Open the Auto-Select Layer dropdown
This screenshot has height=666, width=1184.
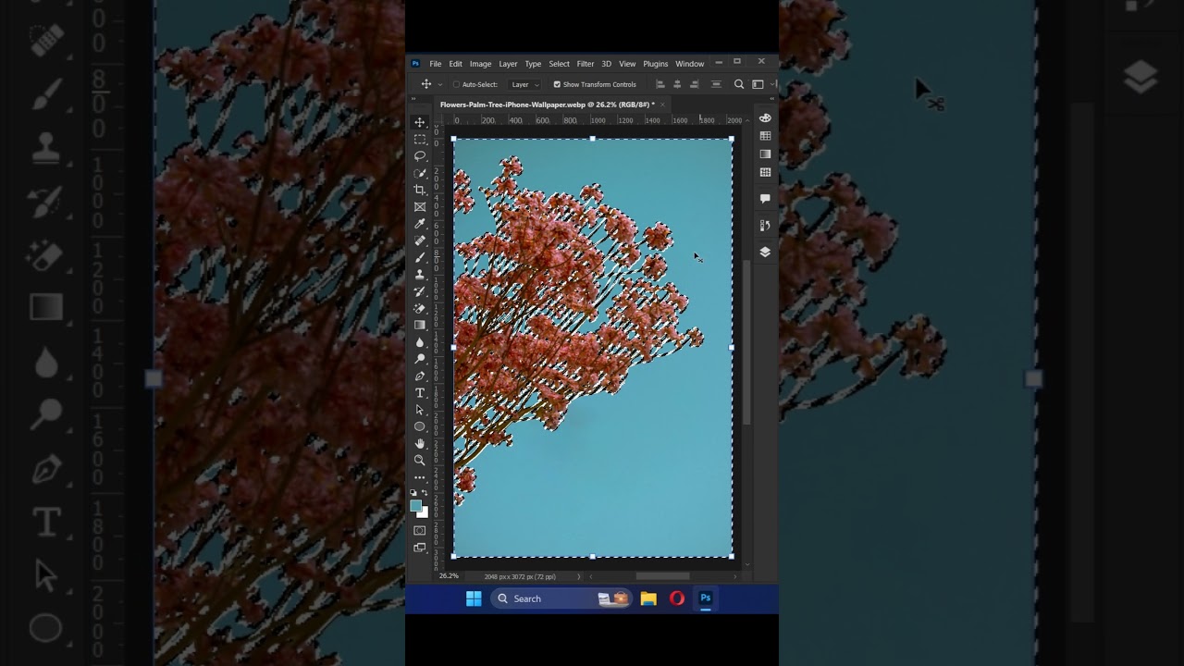pos(524,84)
